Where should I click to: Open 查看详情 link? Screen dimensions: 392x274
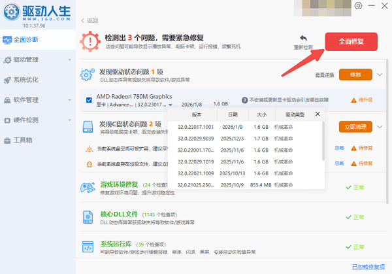(x=325, y=75)
